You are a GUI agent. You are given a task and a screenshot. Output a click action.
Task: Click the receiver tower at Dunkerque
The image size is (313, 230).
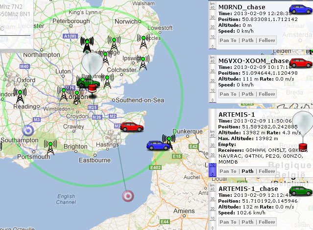169,142
